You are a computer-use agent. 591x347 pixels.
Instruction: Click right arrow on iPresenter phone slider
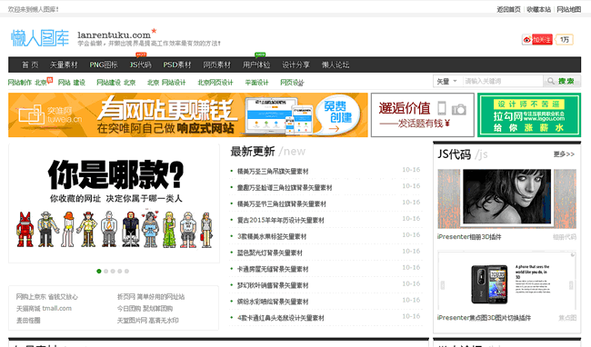(571, 285)
